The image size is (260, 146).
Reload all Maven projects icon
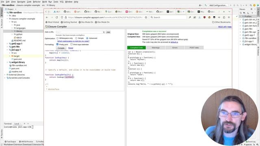coord(241,13)
